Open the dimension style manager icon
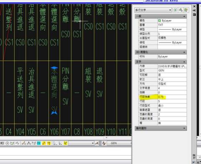Viewport: 201px width, 164px height. (x=97, y=143)
